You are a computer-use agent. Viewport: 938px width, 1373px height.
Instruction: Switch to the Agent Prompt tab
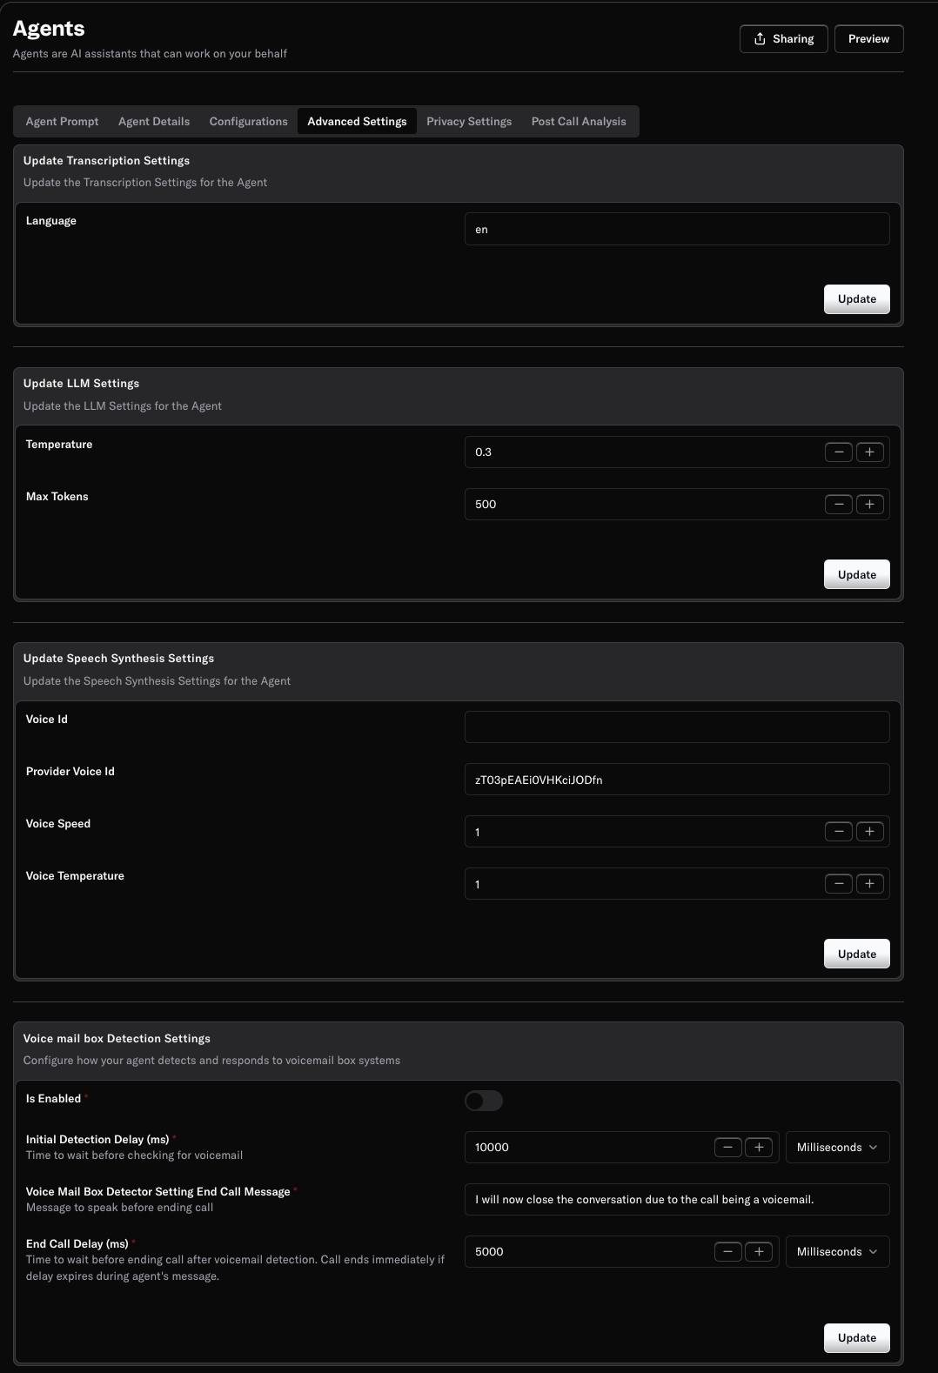pyautogui.click(x=62, y=122)
